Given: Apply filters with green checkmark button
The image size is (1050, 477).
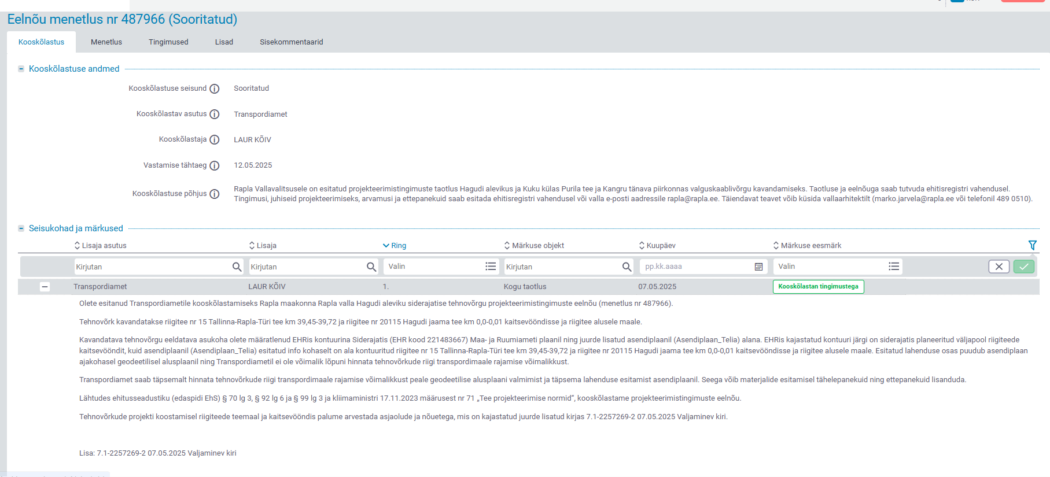Looking at the screenshot, I should click(x=1024, y=267).
